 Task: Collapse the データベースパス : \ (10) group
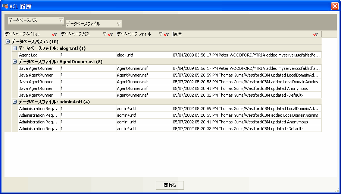point(8,42)
